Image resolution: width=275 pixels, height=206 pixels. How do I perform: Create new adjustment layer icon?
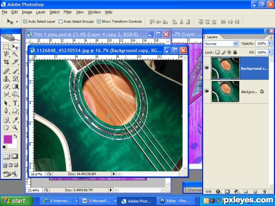[236, 192]
